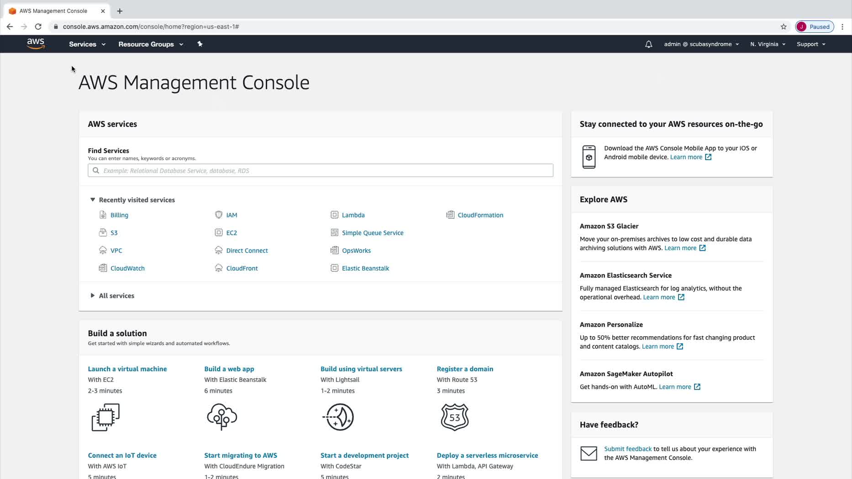Open the S3 service link

(114, 233)
